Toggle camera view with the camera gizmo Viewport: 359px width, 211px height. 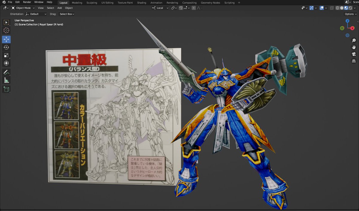pos(354,54)
